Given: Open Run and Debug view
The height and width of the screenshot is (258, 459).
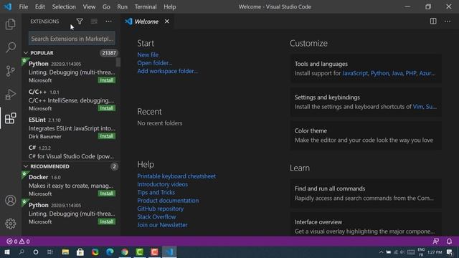Looking at the screenshot, I should (11, 95).
